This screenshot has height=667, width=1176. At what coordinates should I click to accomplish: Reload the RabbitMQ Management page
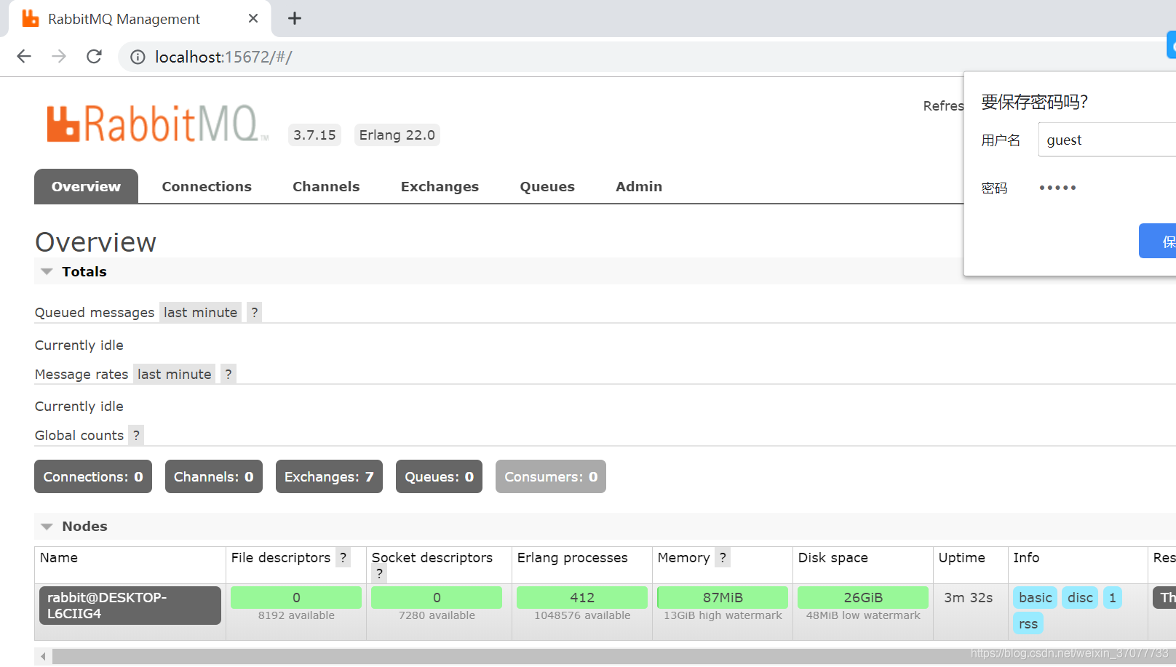coord(94,57)
